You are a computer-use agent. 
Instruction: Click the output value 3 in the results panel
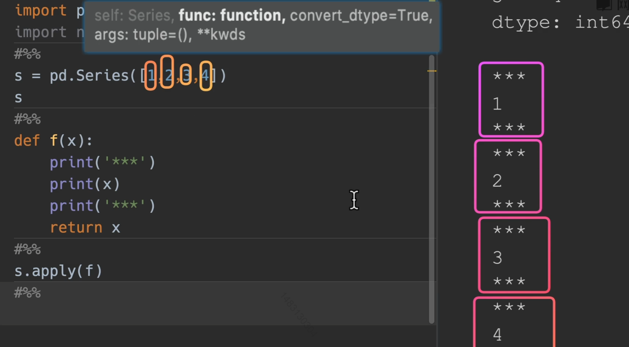[x=497, y=258]
